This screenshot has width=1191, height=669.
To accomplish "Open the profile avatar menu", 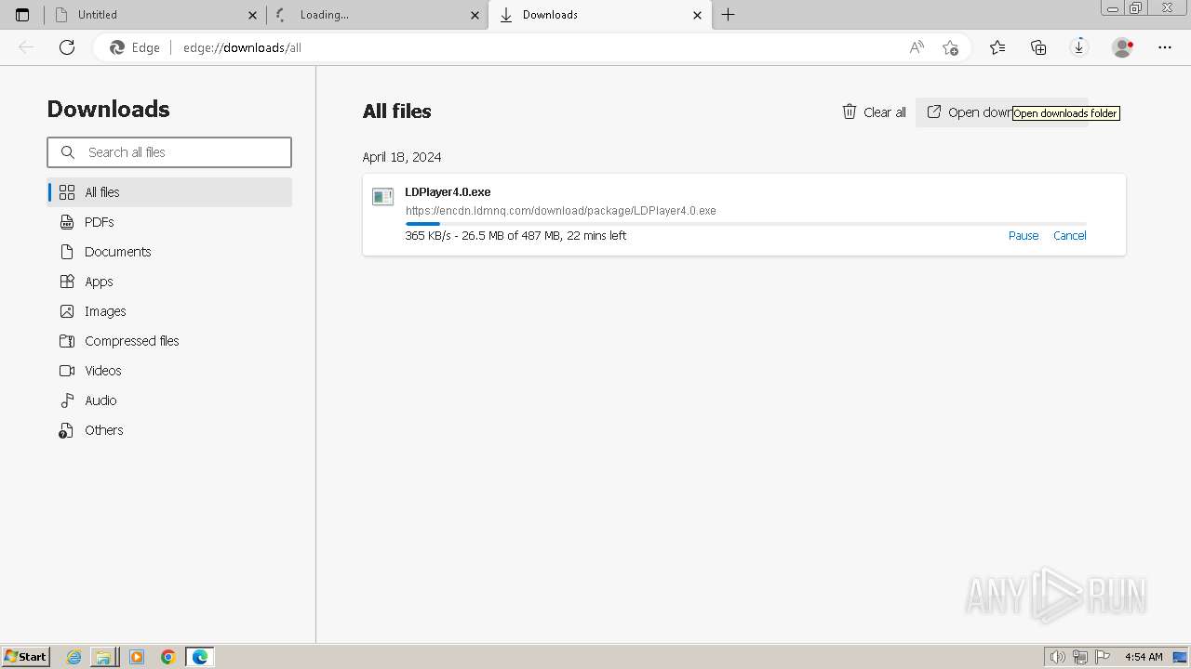I will pos(1123,47).
